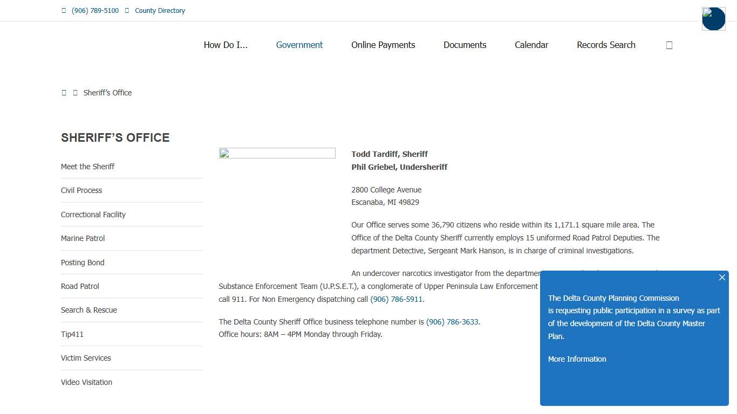Call the (906) 789-5100 header number
The height and width of the screenshot is (414, 737).
[95, 11]
